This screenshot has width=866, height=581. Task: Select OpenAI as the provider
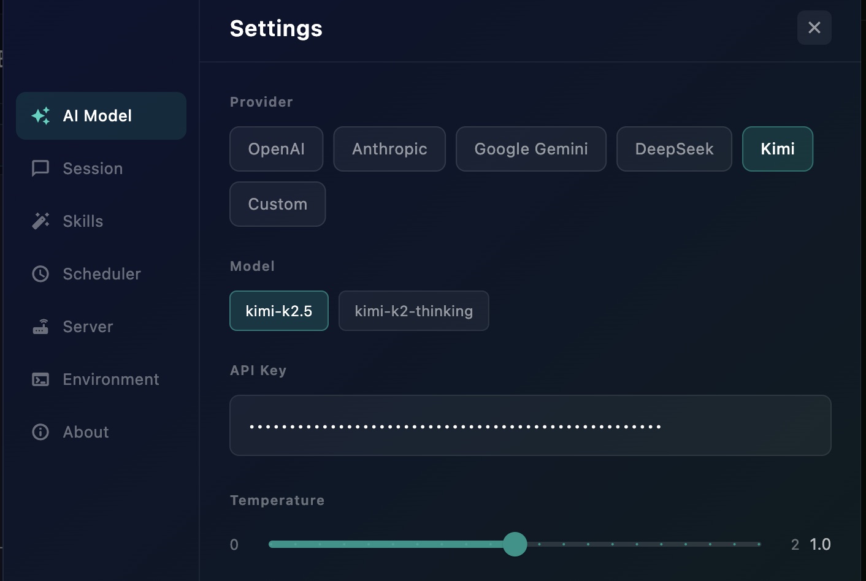click(276, 149)
